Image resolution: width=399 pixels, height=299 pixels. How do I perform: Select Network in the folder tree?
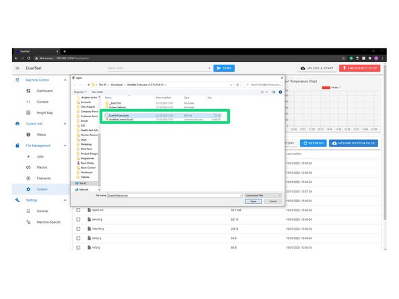[x=84, y=189]
